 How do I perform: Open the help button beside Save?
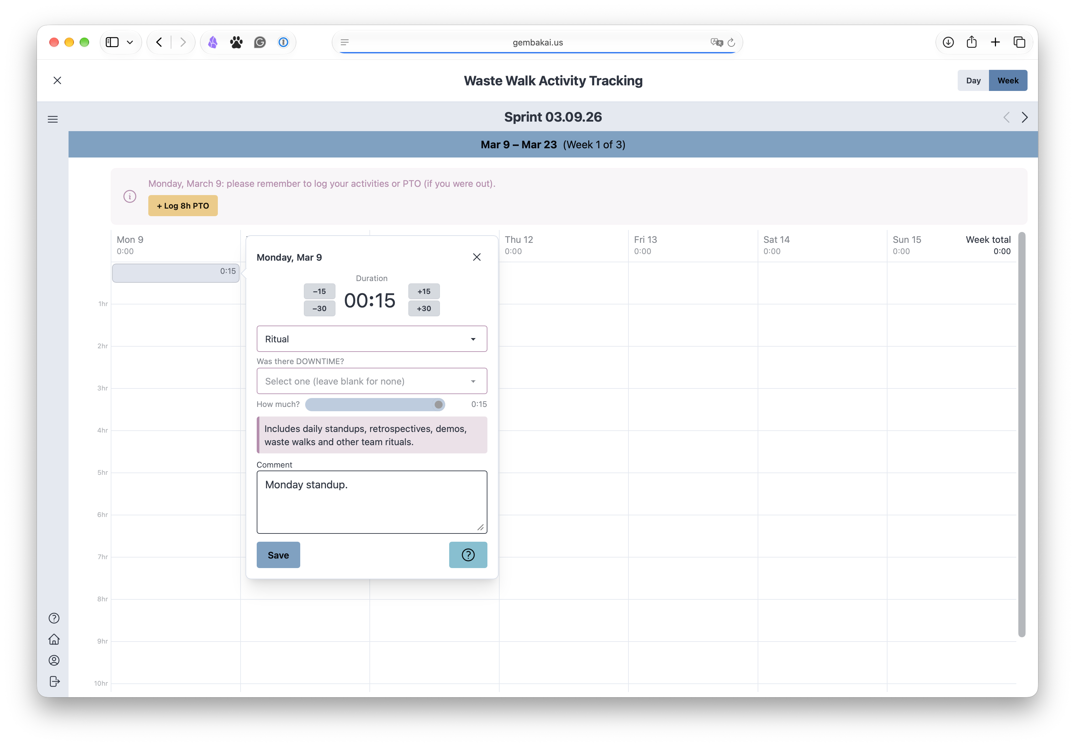[468, 555]
